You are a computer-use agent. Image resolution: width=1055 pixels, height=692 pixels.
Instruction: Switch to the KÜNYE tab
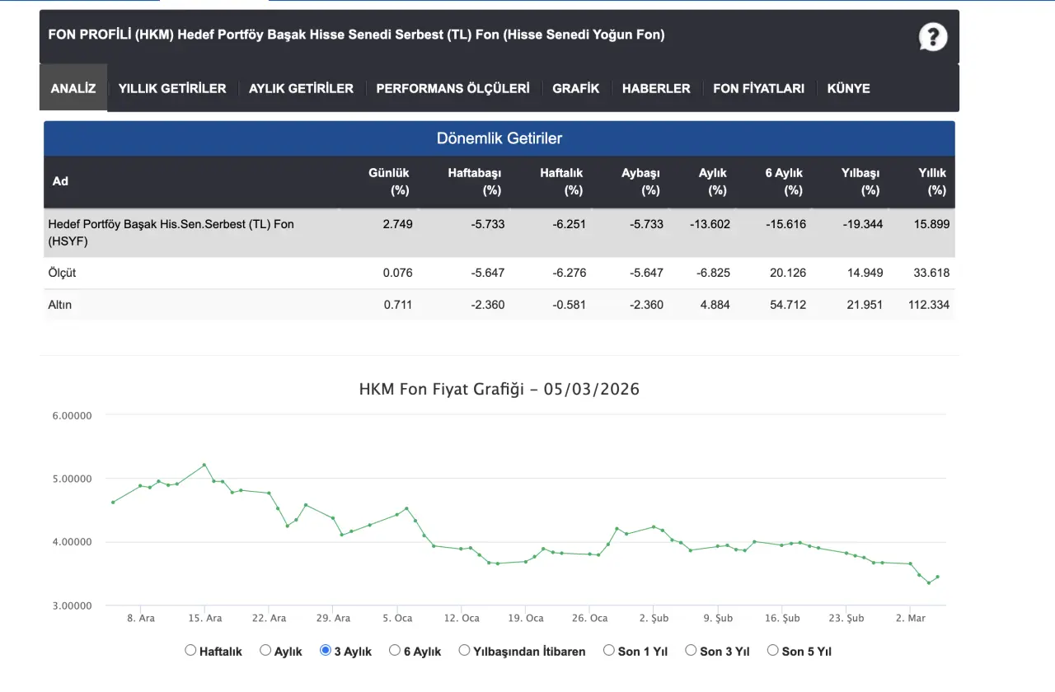[848, 88]
